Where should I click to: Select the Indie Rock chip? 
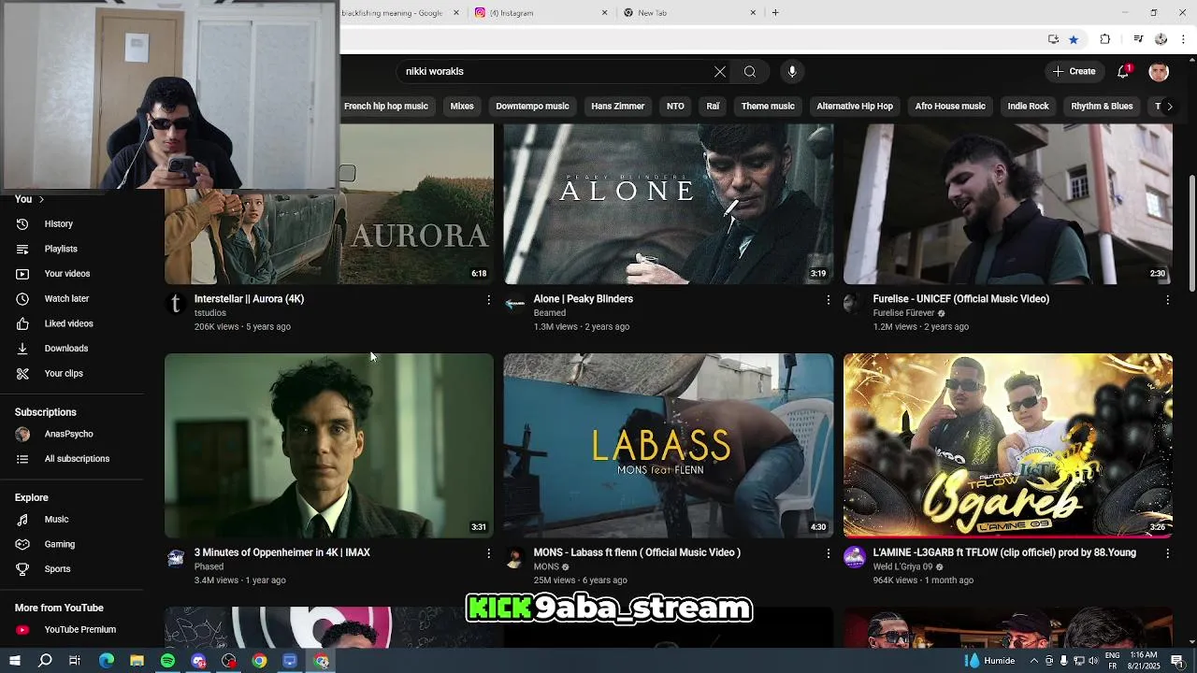point(1028,107)
